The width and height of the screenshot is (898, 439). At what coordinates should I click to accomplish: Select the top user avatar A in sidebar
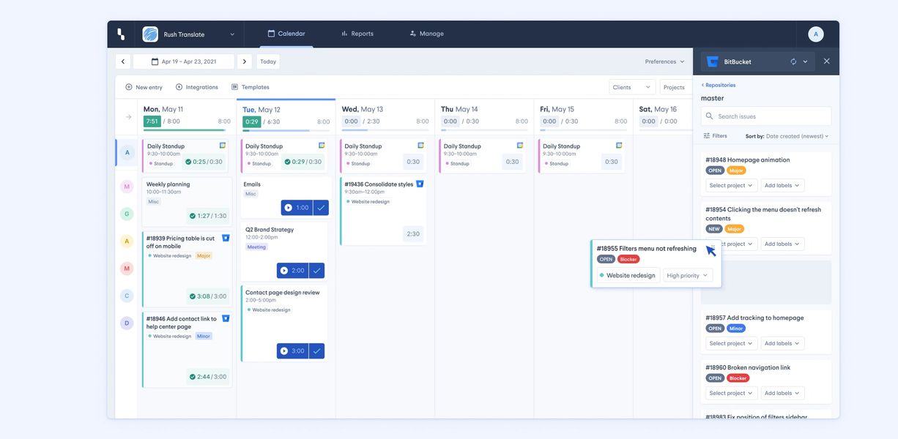tap(127, 152)
